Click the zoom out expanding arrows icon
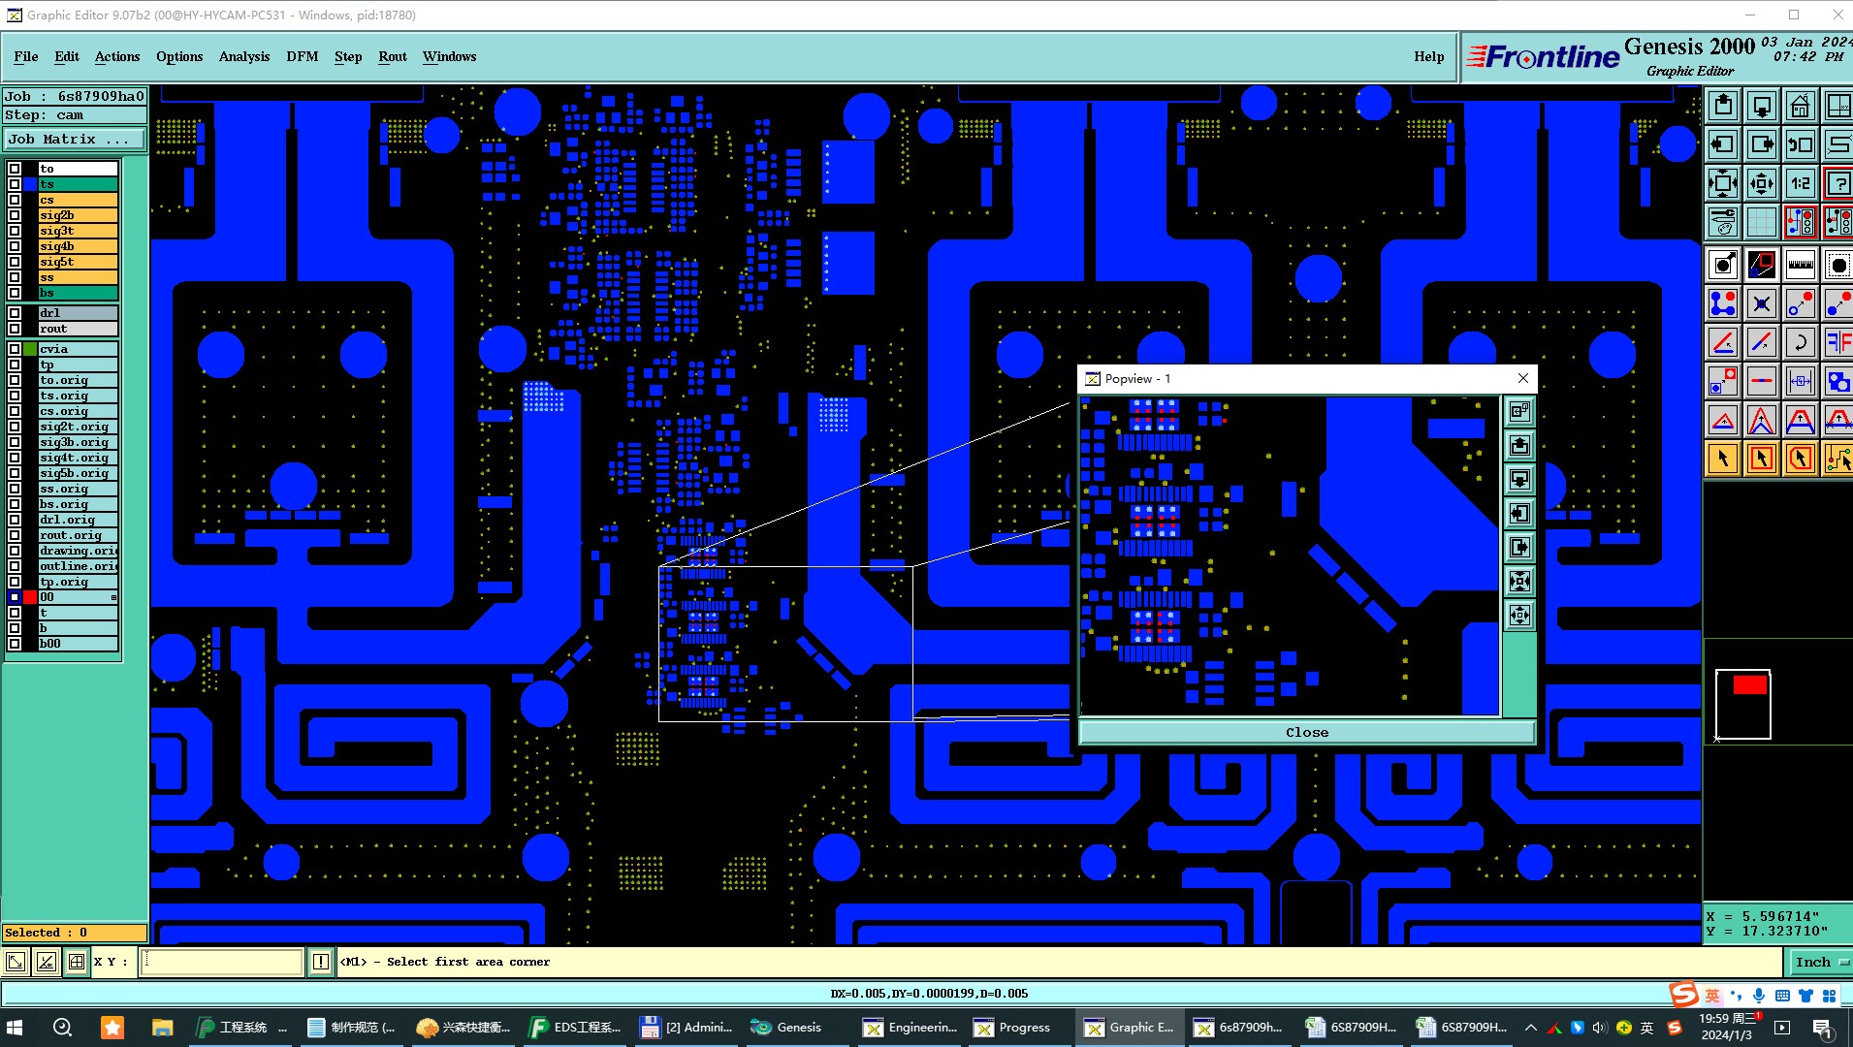This screenshot has height=1047, width=1853. tap(1762, 183)
